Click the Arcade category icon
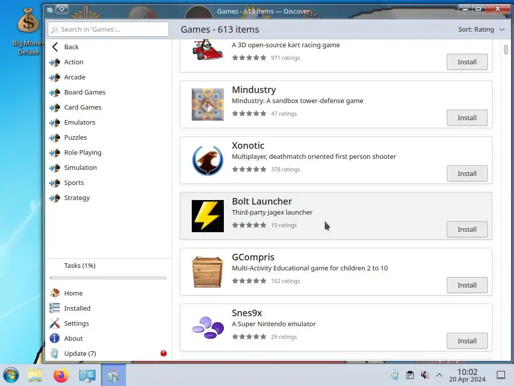 click(x=55, y=77)
